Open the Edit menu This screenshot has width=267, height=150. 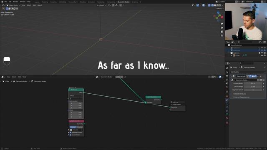(10, 2)
